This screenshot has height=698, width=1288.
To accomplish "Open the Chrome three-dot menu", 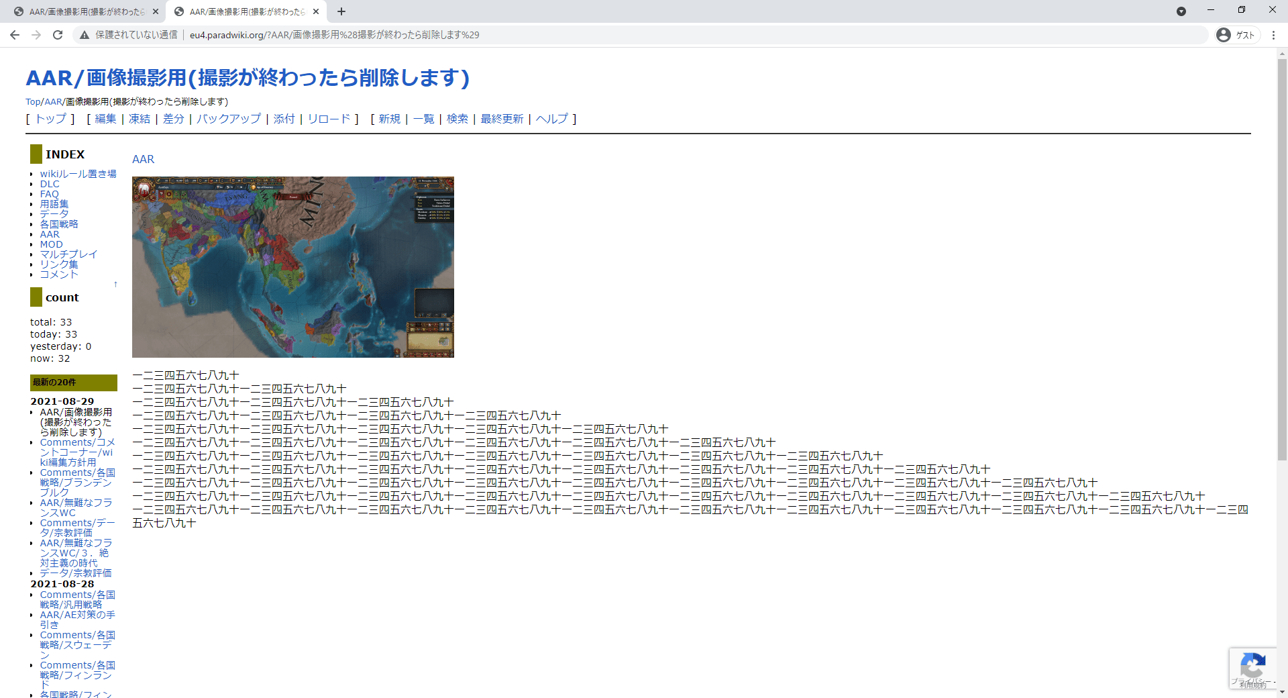I will point(1273,35).
